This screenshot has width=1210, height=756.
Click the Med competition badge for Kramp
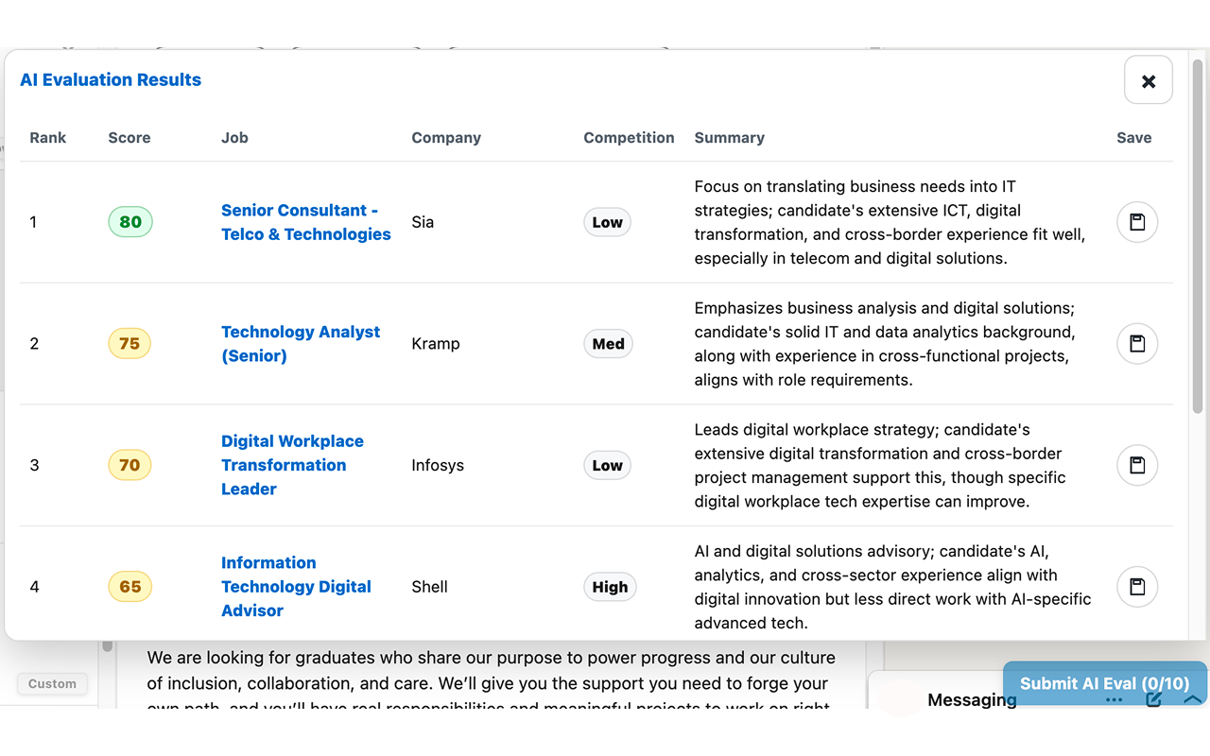pos(608,343)
